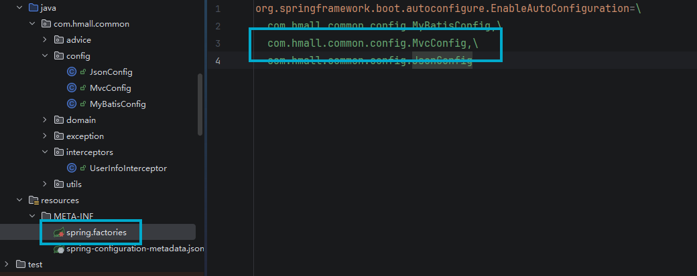The height and width of the screenshot is (276, 697).
Task: Click the MyBatisConfig class icon
Action: [72, 104]
